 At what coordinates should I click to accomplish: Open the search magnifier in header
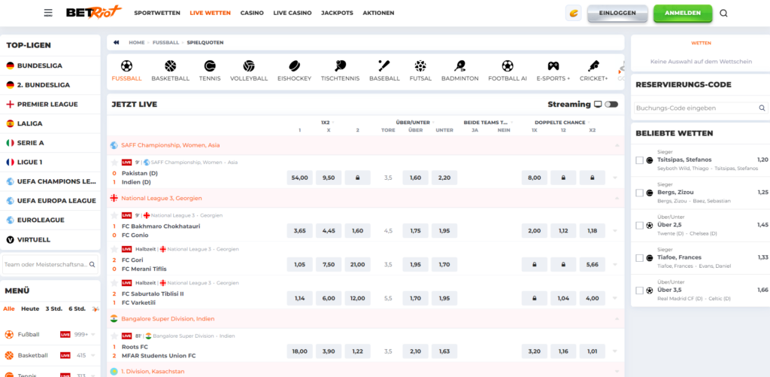[723, 13]
